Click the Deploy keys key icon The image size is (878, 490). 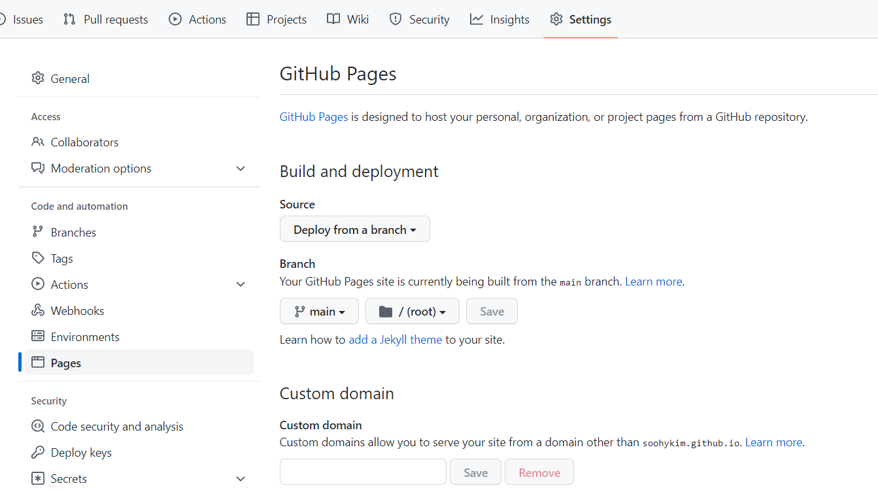(38, 453)
